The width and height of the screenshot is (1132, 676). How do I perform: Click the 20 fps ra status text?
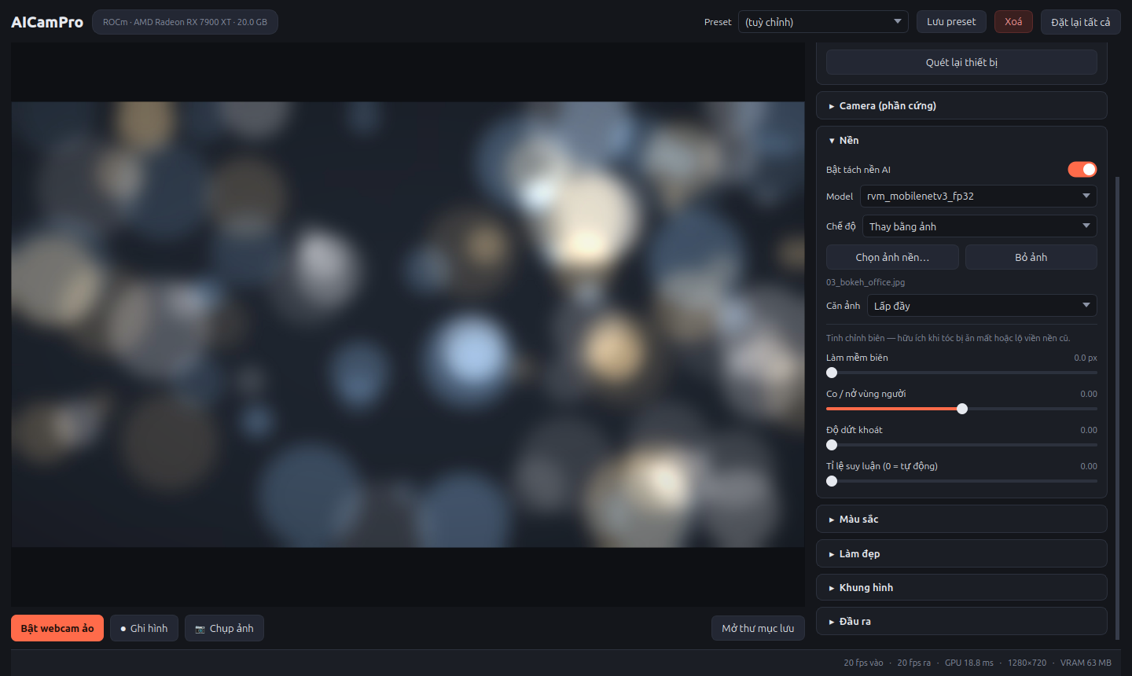pos(913,663)
